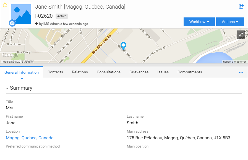Switch to the Contacts tab
248x160 pixels.
(55, 72)
